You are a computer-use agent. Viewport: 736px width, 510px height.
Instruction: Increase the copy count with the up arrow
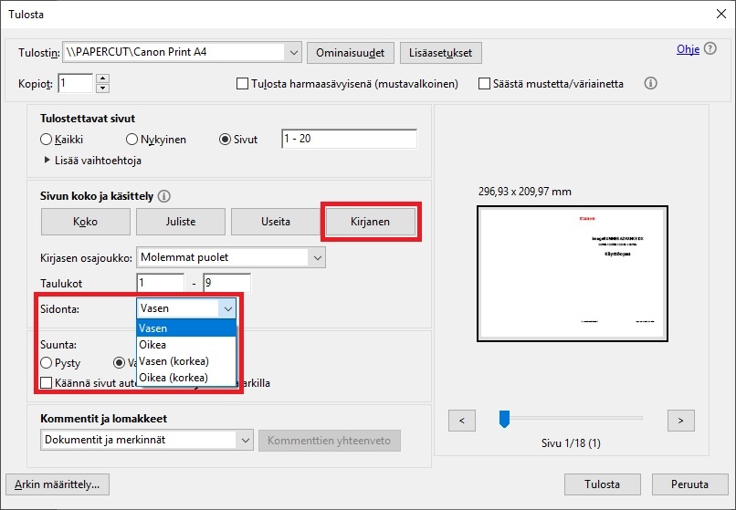[x=103, y=78]
